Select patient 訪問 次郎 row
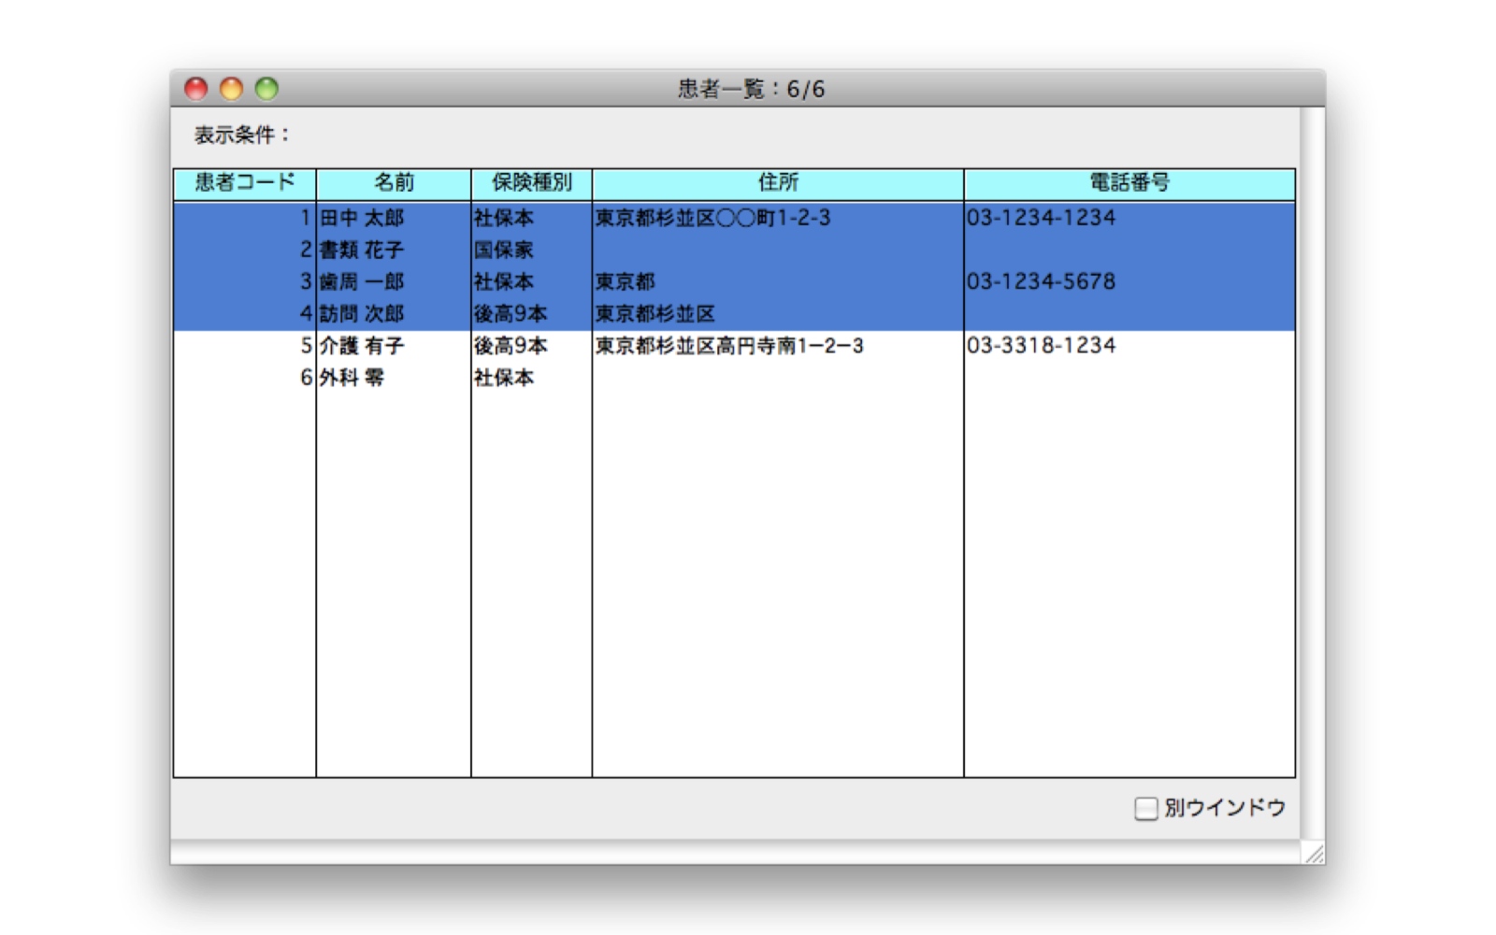Image resolution: width=1496 pixels, height=935 pixels. tap(362, 314)
